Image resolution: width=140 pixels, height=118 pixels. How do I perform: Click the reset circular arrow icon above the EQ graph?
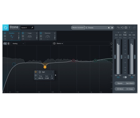(x=111, y=43)
